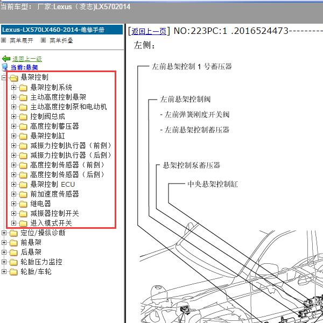323x323 pixels.
Task: Open 继电器 tree item
Action: click(x=41, y=203)
